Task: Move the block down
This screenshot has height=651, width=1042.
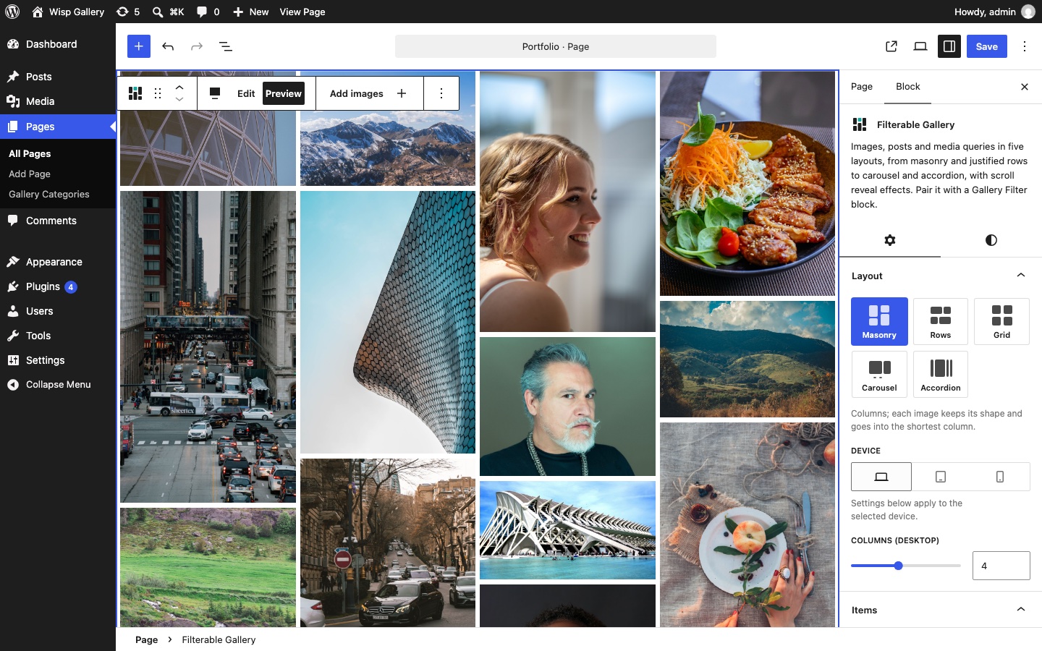Action: point(179,100)
